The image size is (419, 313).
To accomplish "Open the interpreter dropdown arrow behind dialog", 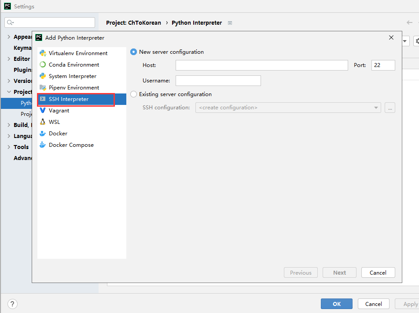I will [405, 41].
